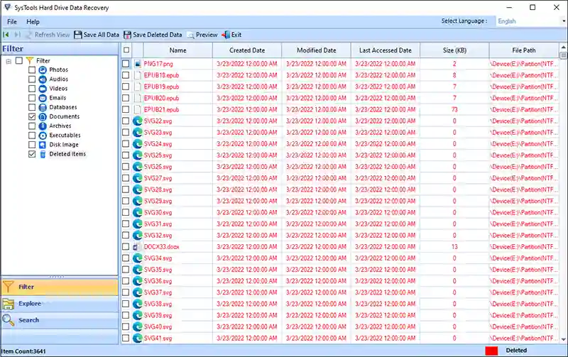The image size is (568, 357).
Task: Tick the Emails filter checkbox
Action: click(x=32, y=98)
